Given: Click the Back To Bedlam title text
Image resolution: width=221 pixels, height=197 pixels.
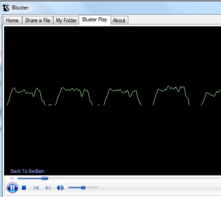Looking at the screenshot, I should [x=27, y=171].
